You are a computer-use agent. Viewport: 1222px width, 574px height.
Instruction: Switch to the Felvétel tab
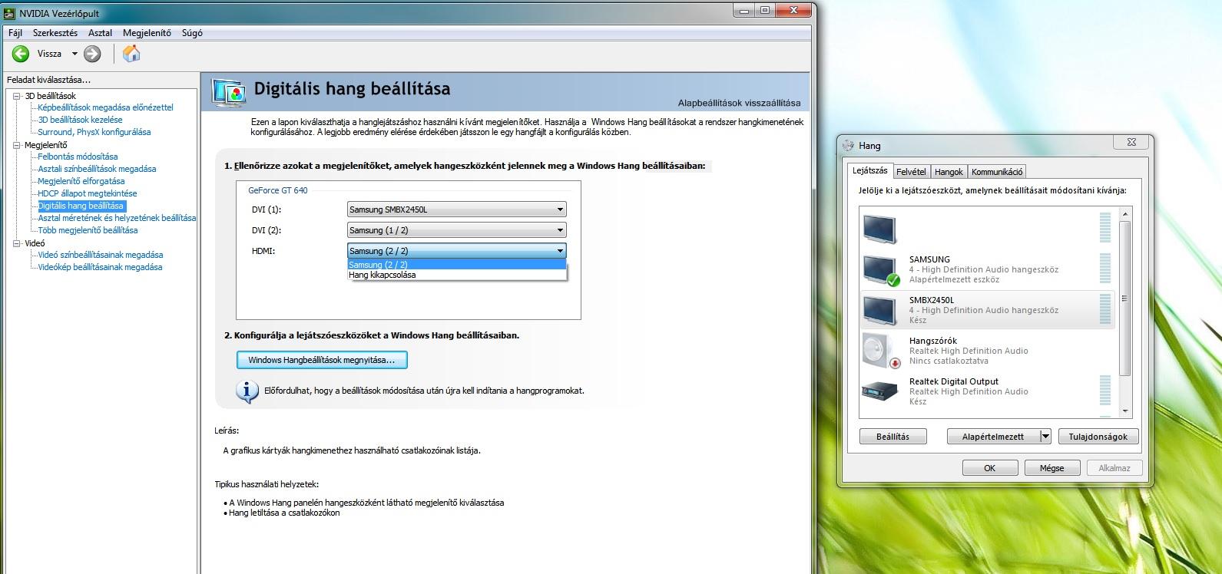pos(911,172)
